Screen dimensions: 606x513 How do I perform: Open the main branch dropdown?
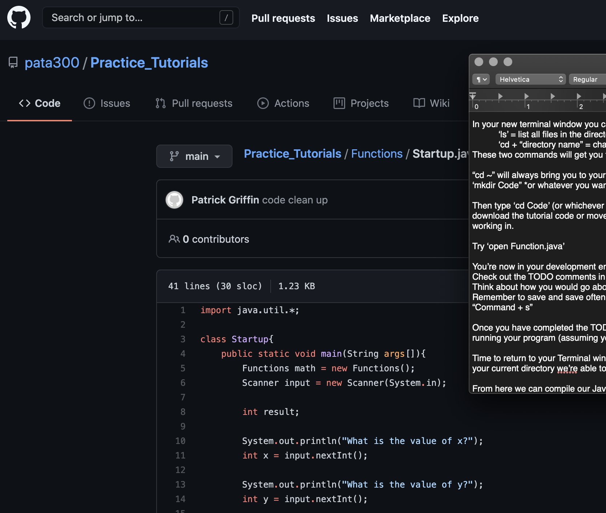point(194,156)
